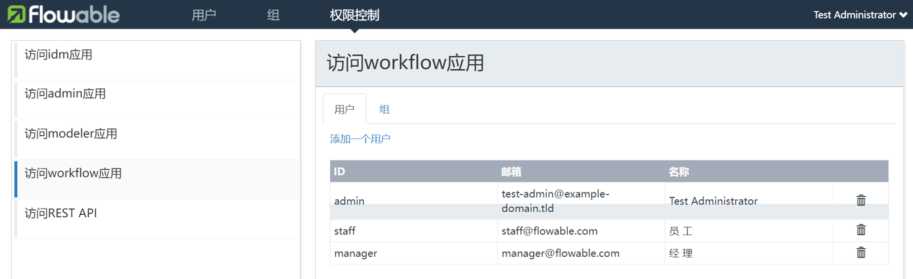Click the ID column header
The width and height of the screenshot is (913, 279).
click(x=340, y=172)
